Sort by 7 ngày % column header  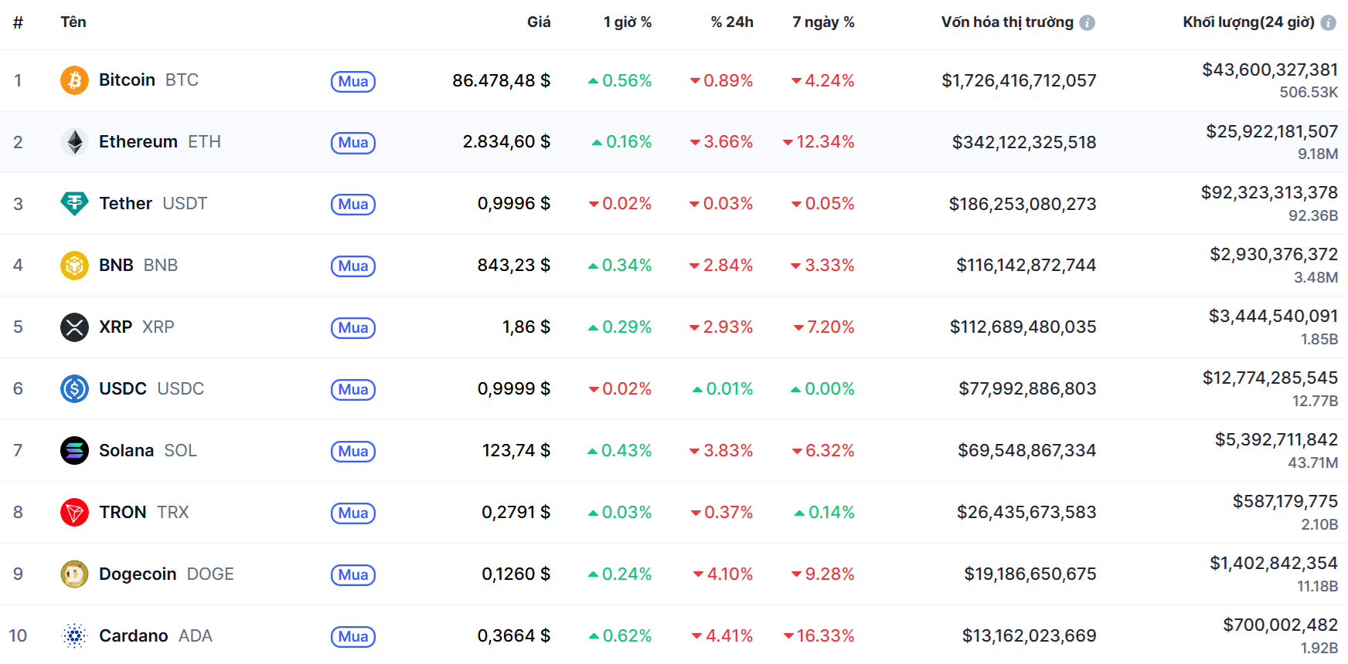[x=823, y=22]
